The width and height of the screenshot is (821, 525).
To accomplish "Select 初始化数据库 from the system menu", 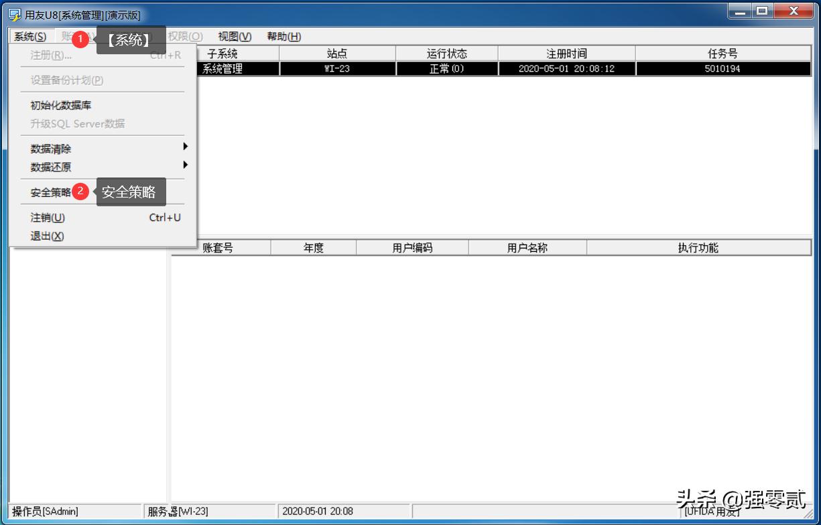I will [59, 105].
